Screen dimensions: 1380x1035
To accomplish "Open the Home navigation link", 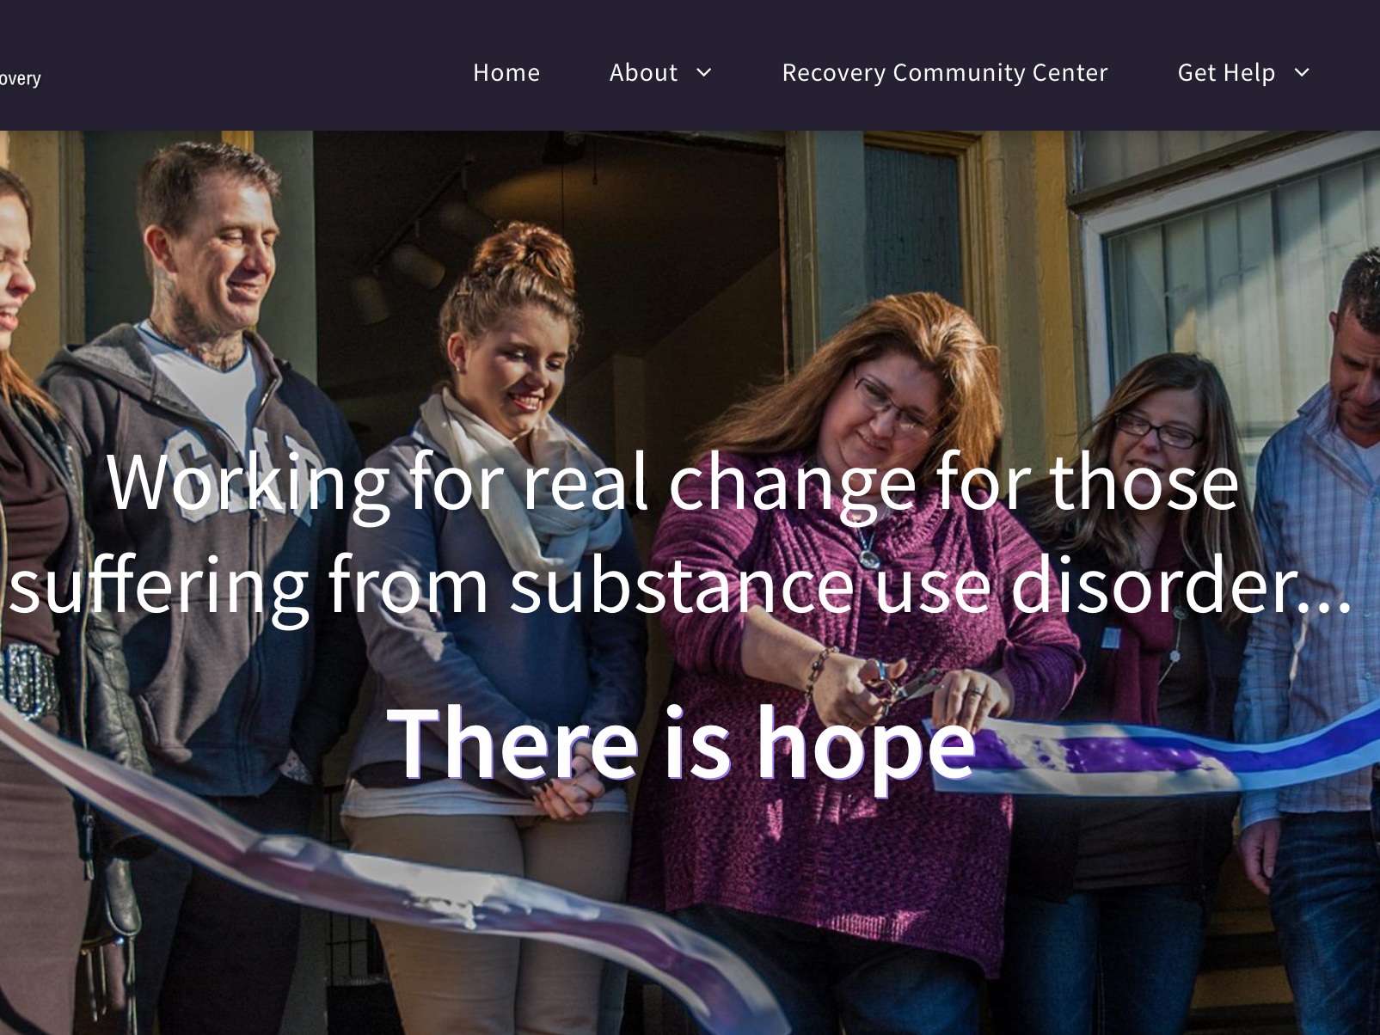I will (x=506, y=73).
